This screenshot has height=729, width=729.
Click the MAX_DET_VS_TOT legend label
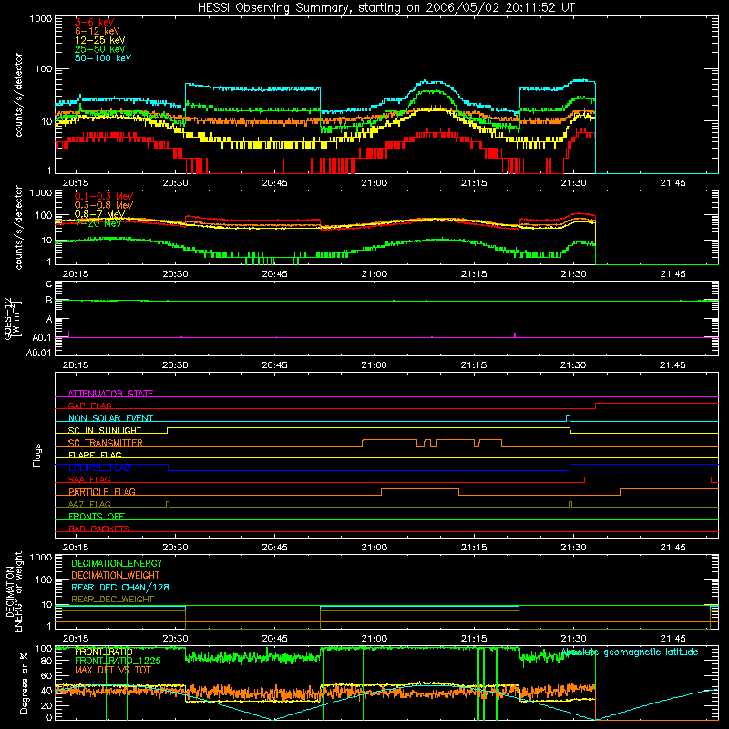click(113, 670)
